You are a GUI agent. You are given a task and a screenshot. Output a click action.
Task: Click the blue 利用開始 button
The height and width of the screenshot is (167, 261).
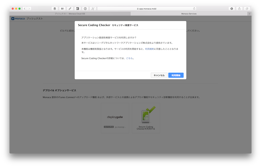(176, 75)
